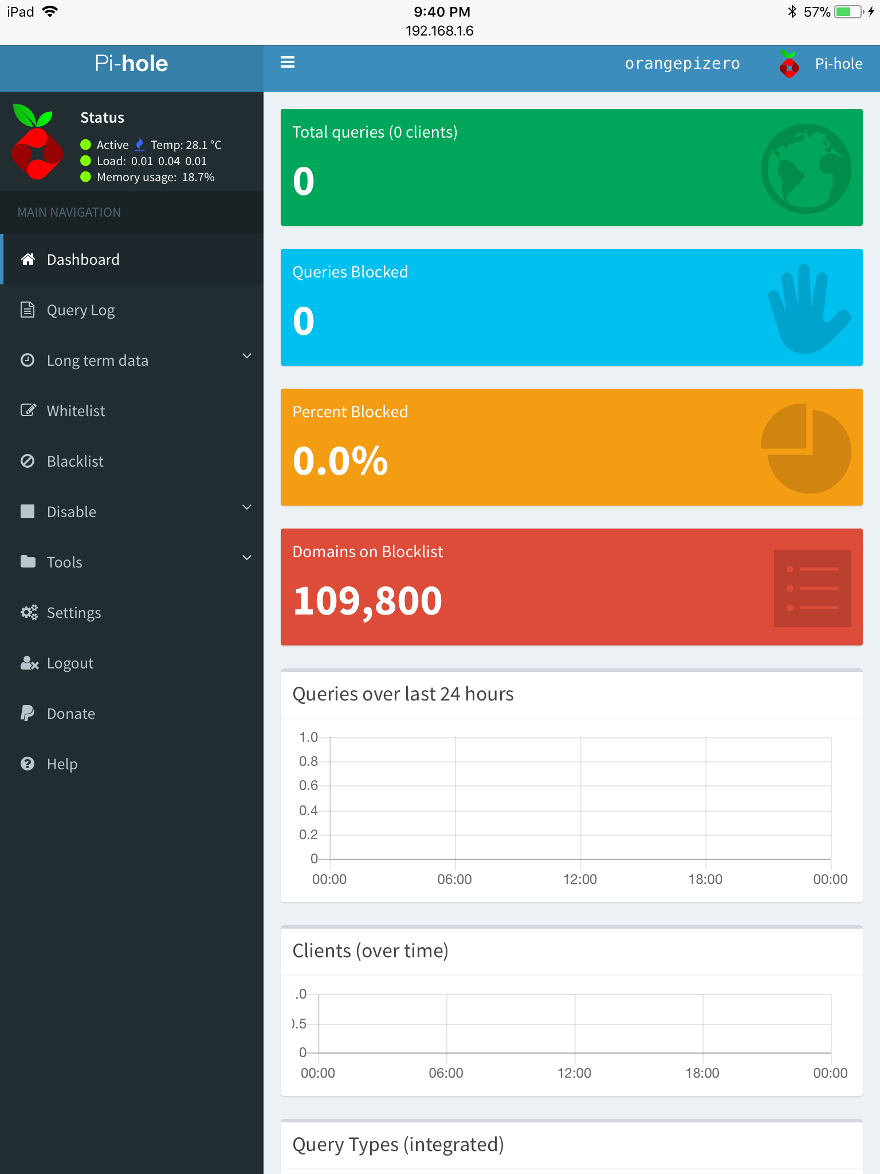Click the Total queries (0 clients) label
880x1174 pixels.
(375, 132)
